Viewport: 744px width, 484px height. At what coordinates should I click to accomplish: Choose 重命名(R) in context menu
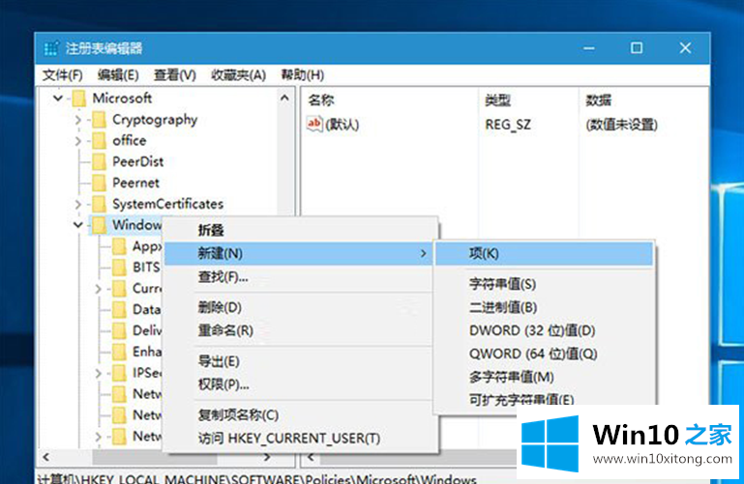(x=300, y=330)
